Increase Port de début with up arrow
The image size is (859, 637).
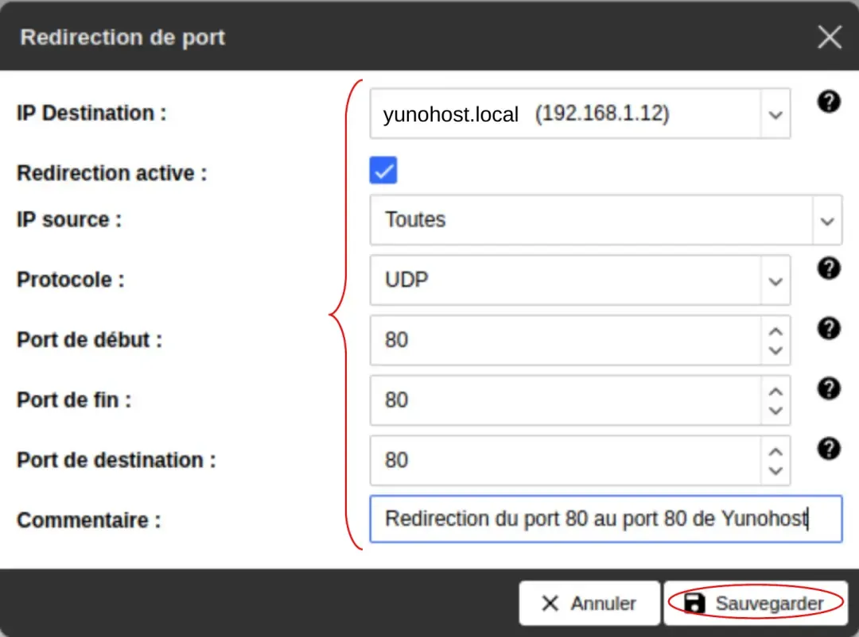pyautogui.click(x=775, y=331)
